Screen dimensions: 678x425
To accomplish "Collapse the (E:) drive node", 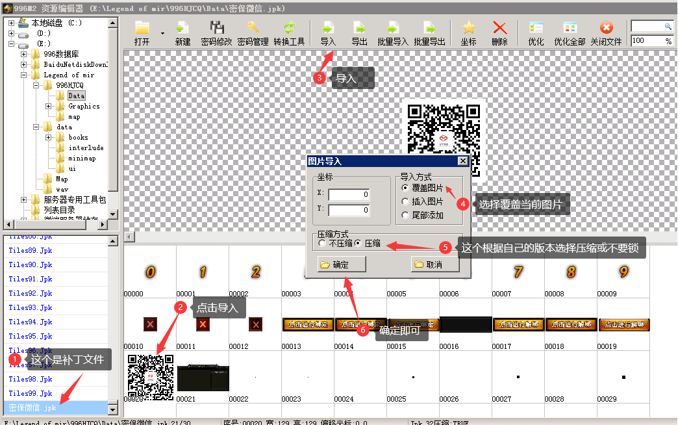I will [11, 44].
